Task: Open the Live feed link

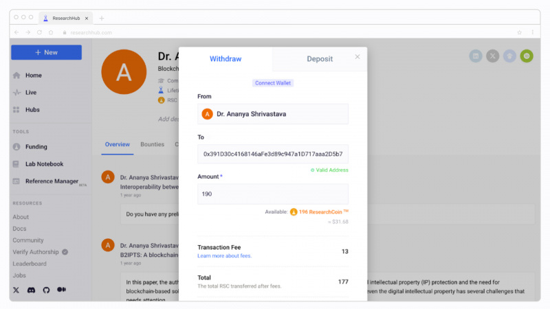Action: point(31,93)
